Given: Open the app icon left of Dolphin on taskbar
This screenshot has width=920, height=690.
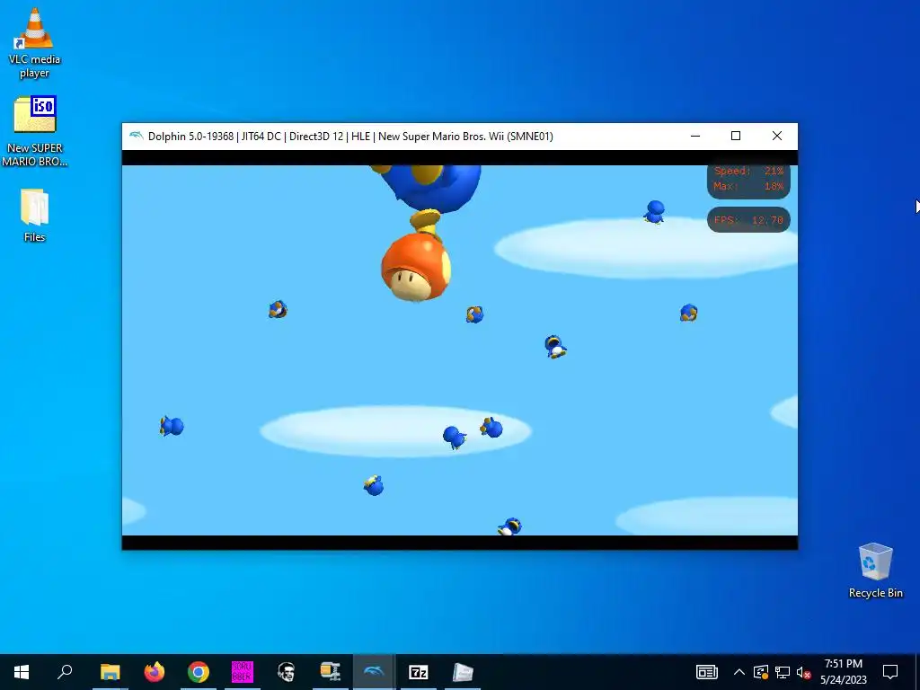Looking at the screenshot, I should point(331,672).
